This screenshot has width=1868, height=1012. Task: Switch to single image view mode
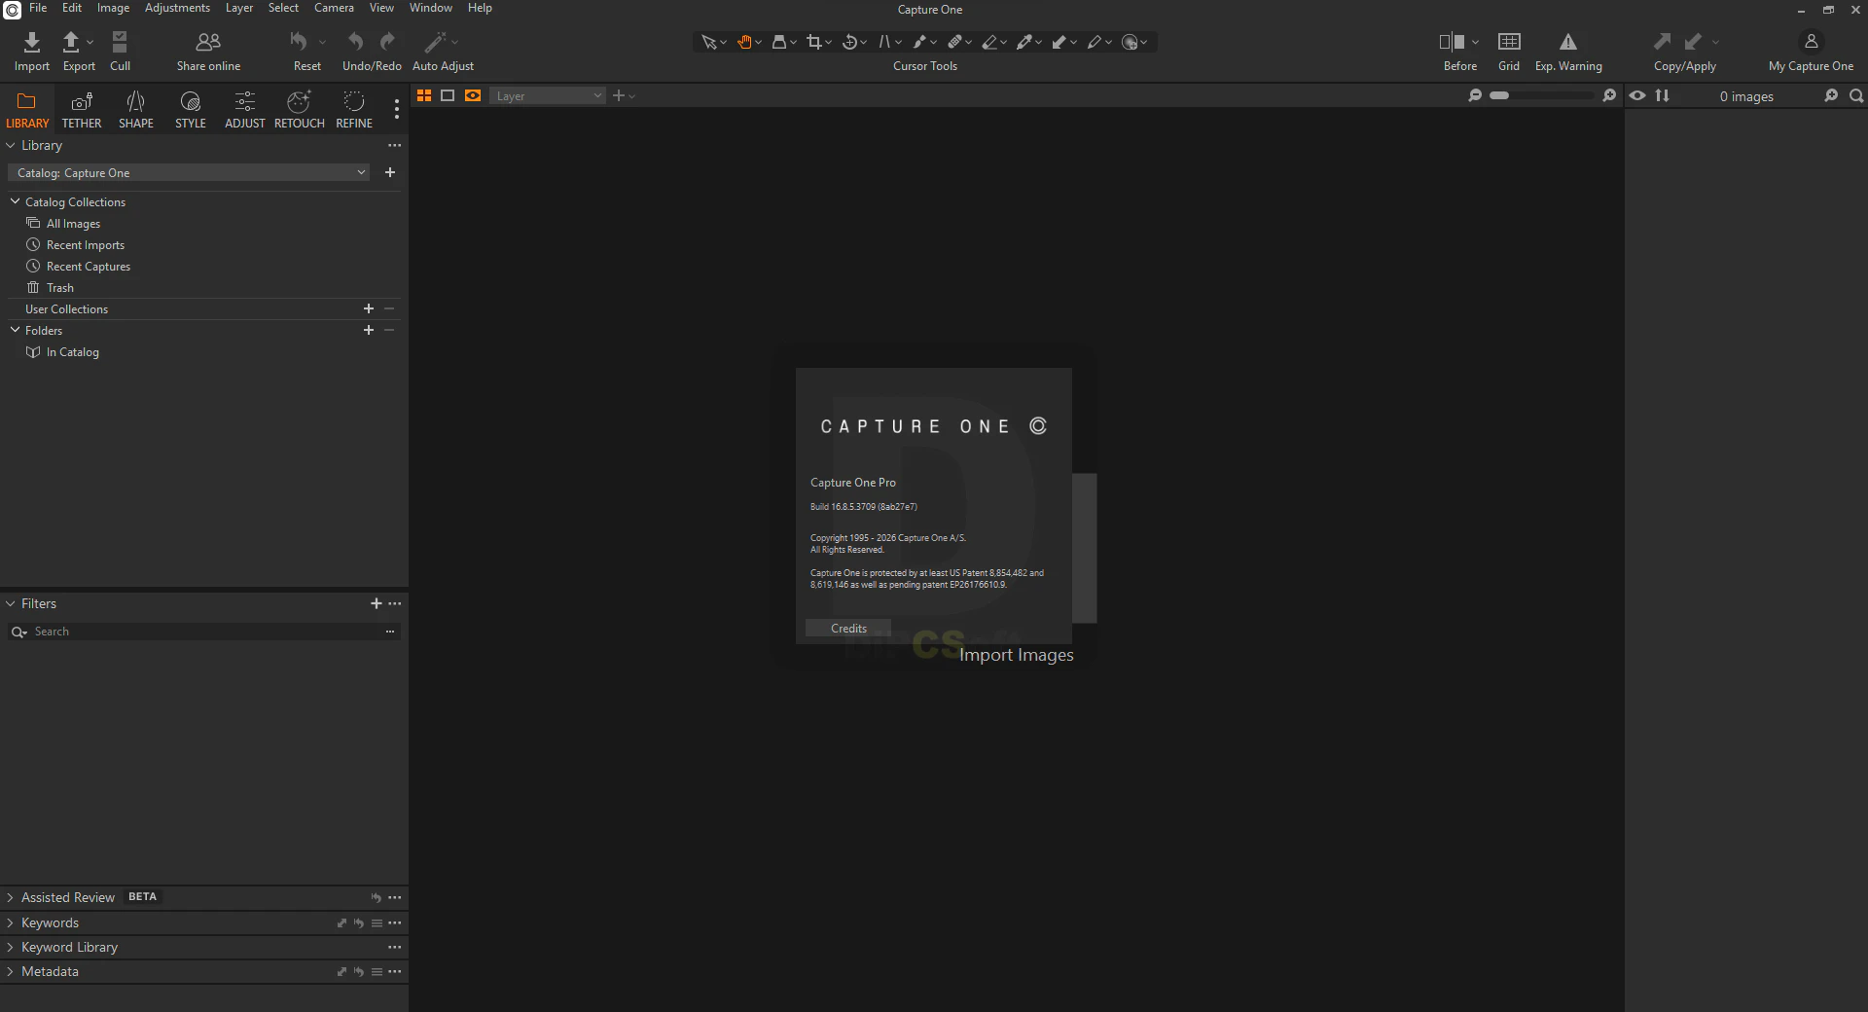(448, 95)
